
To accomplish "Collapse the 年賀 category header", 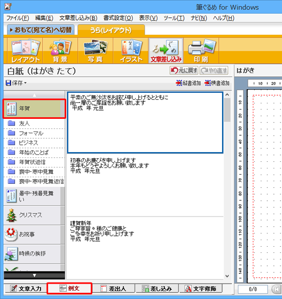I will (34, 109).
